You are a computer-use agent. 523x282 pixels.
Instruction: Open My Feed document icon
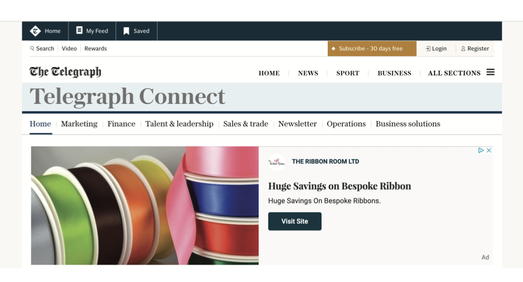point(79,30)
